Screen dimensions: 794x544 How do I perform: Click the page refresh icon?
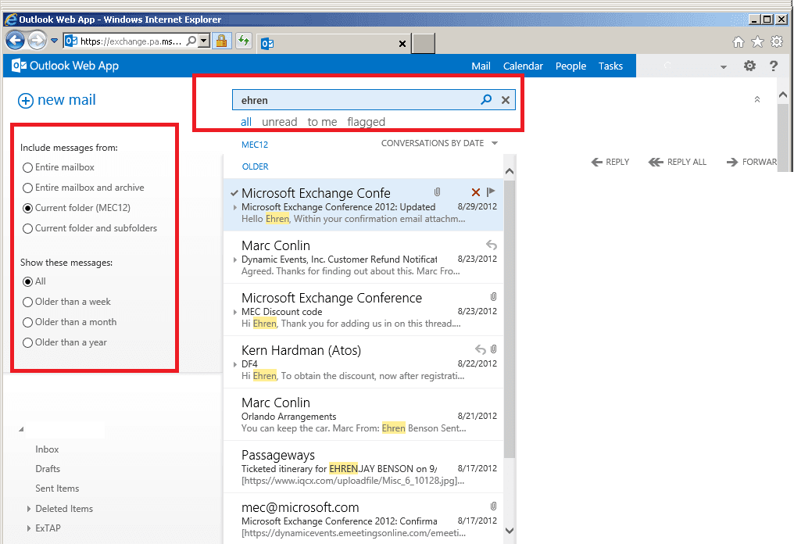click(244, 41)
